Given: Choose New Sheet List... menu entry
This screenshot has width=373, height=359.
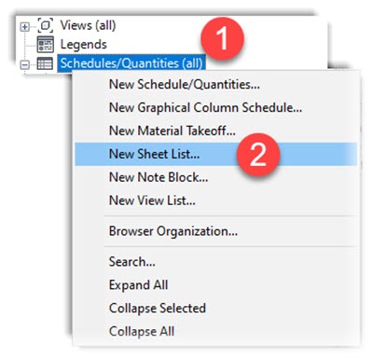Looking at the screenshot, I should pos(215,154).
